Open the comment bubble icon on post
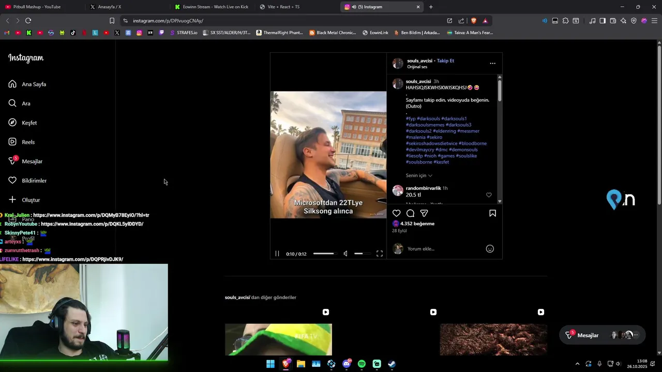662x372 pixels. [x=411, y=213]
